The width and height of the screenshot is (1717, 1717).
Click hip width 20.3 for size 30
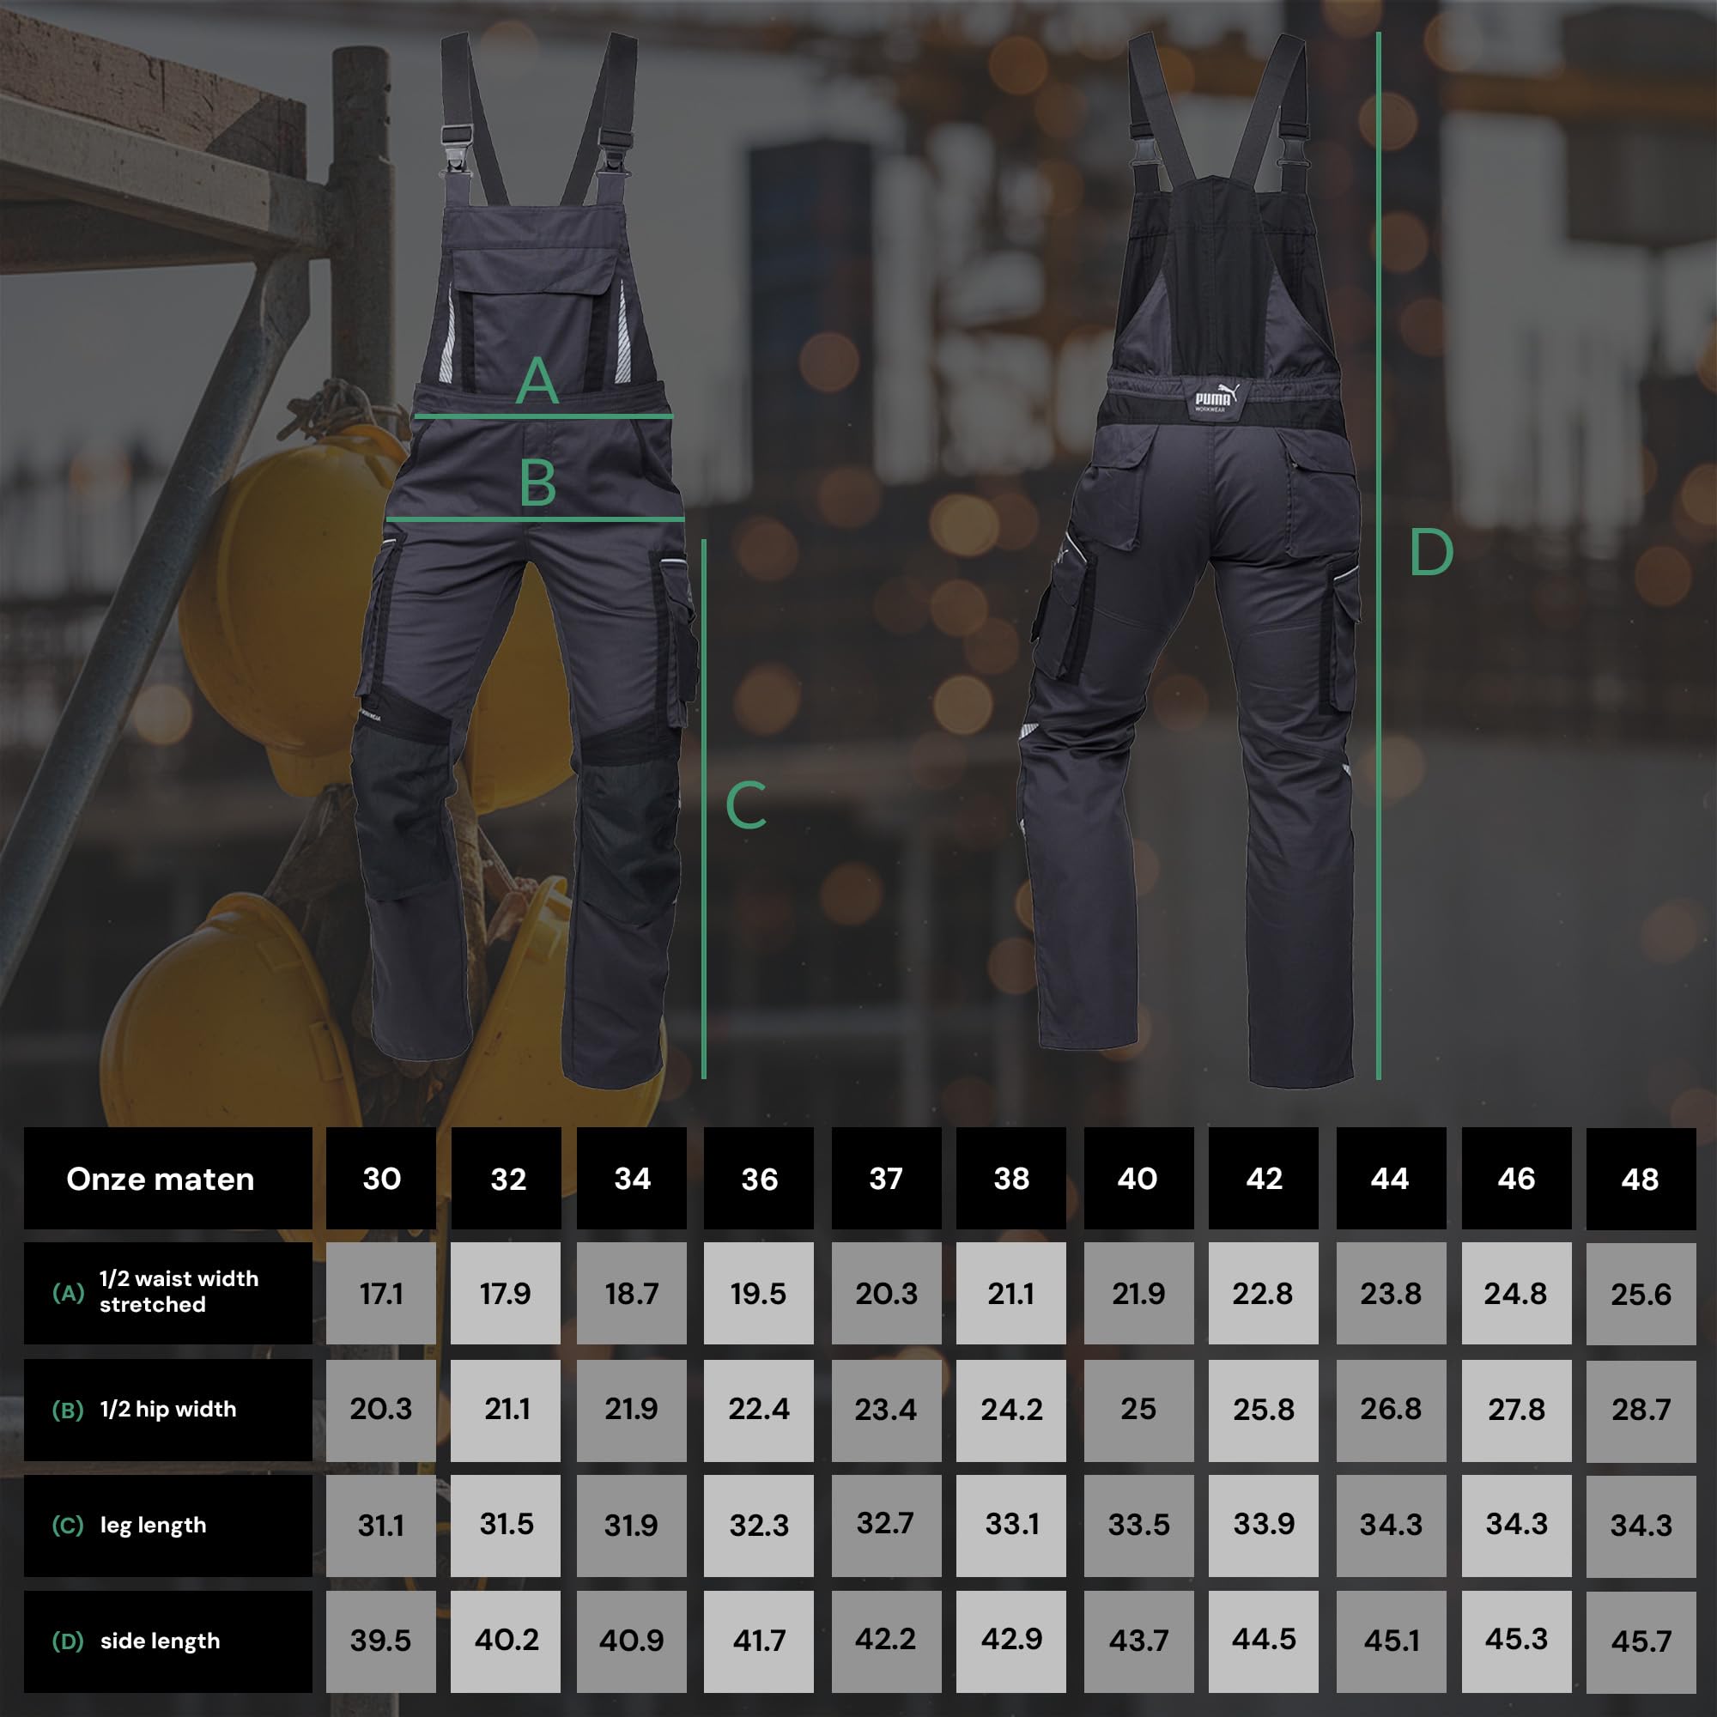coord(381,1410)
